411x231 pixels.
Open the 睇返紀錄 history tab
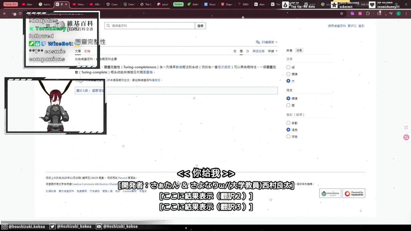tap(258, 51)
